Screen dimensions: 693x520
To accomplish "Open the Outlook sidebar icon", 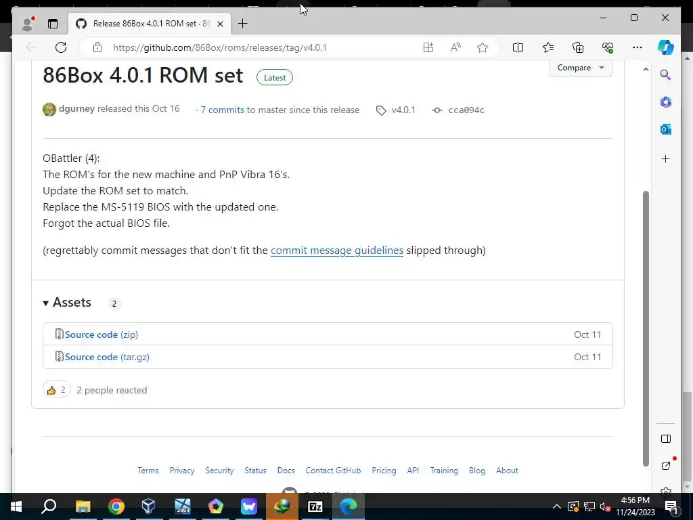I will (x=666, y=129).
